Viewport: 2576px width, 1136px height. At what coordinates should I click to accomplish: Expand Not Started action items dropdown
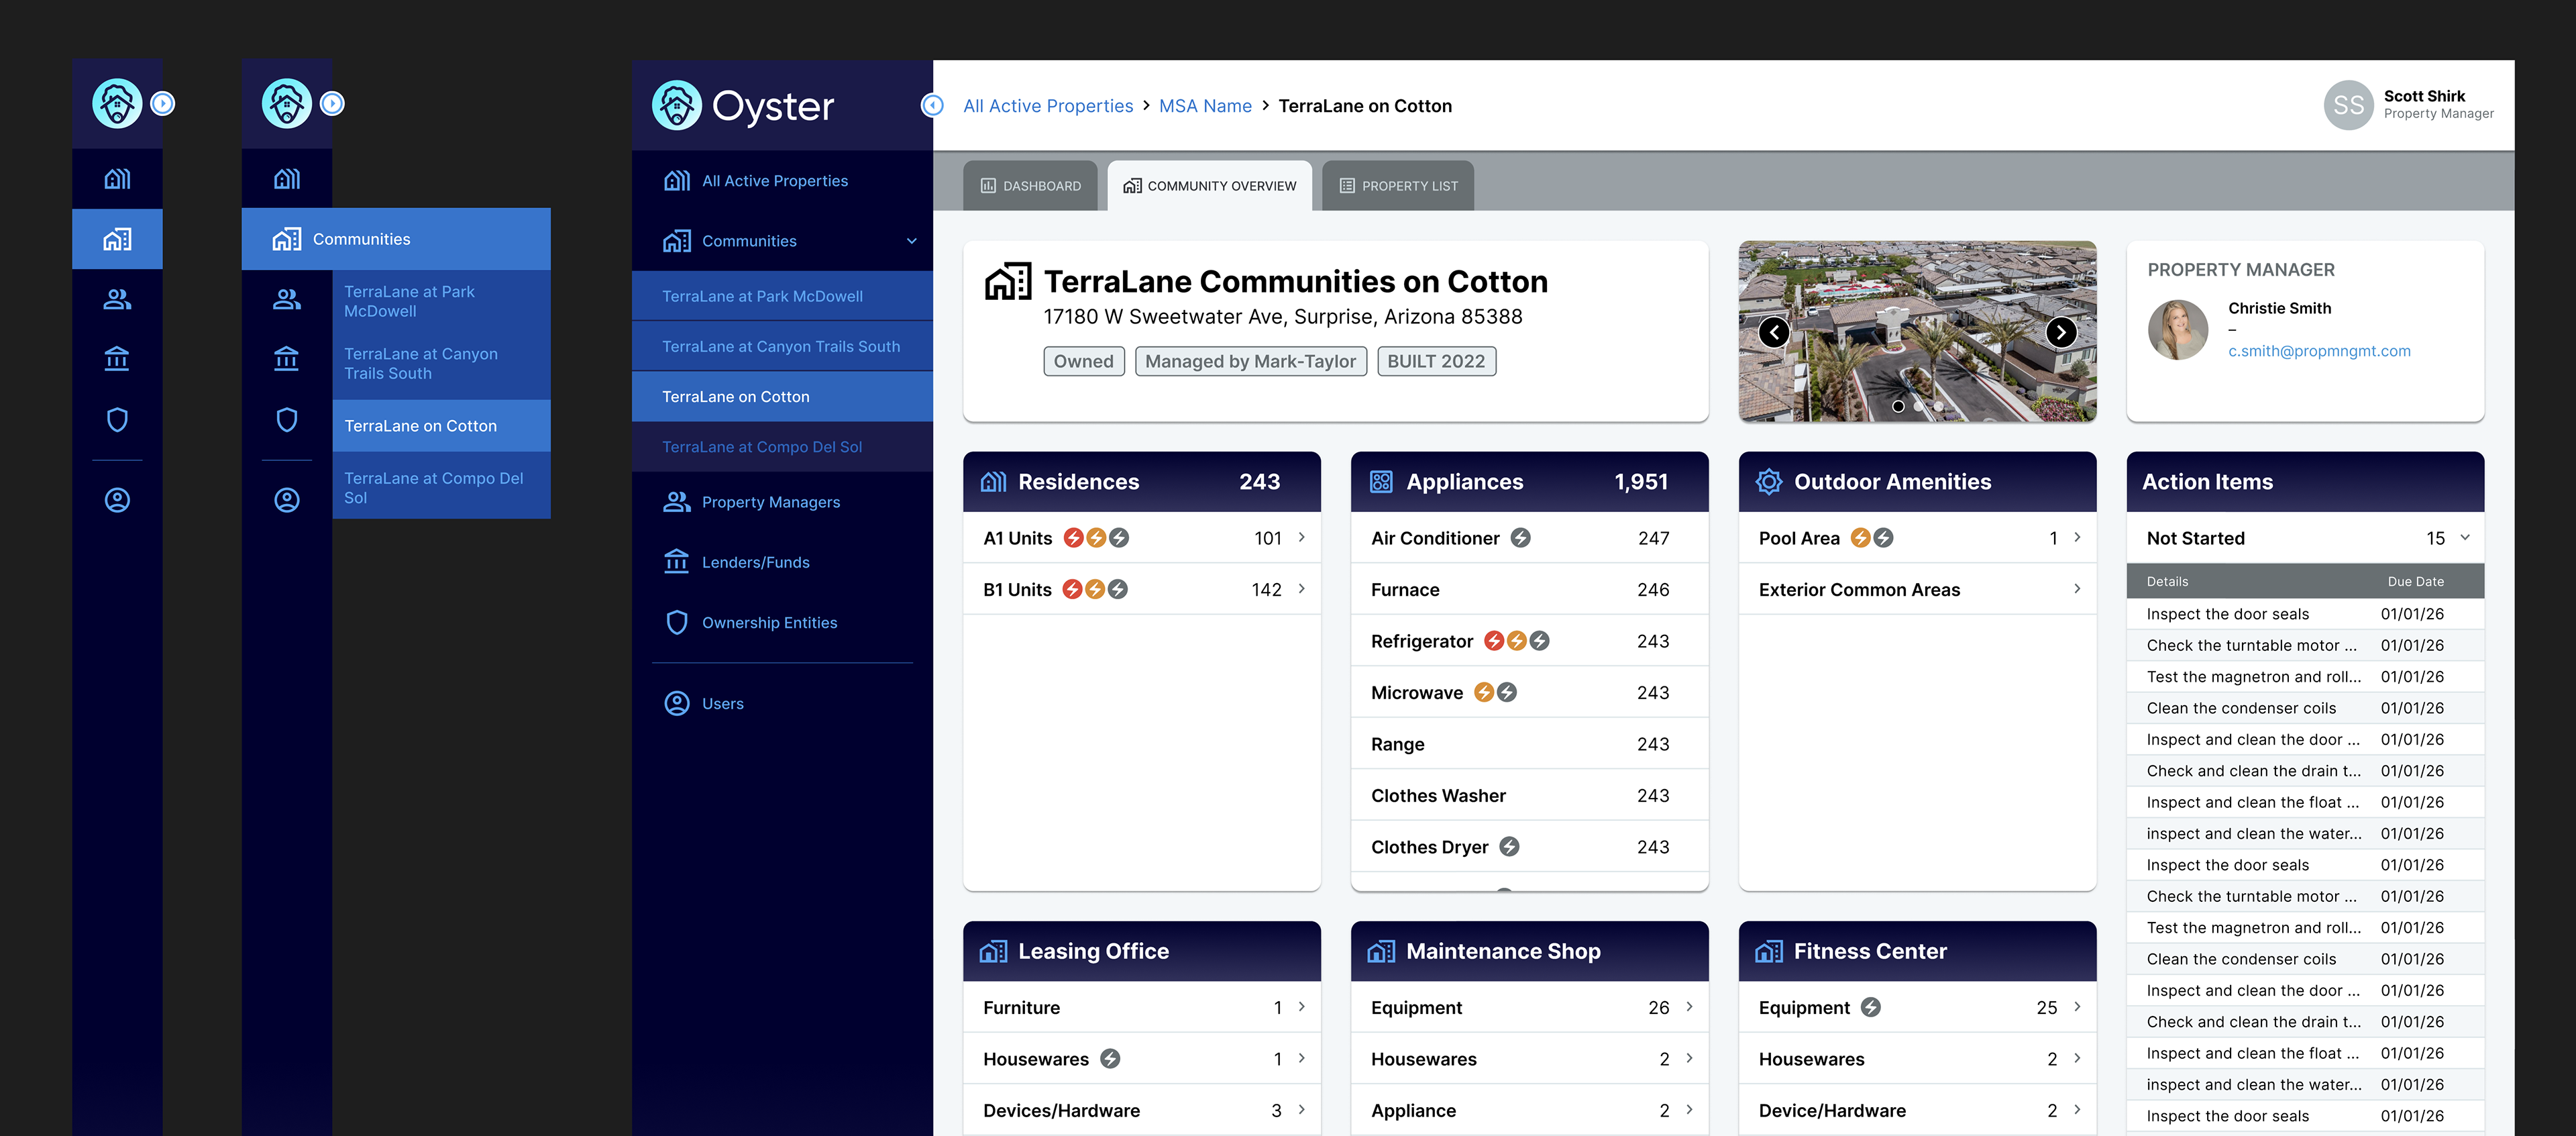coord(2464,538)
